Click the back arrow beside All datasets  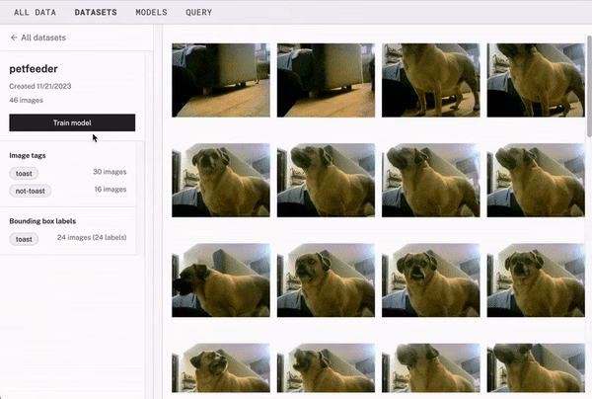[14, 38]
